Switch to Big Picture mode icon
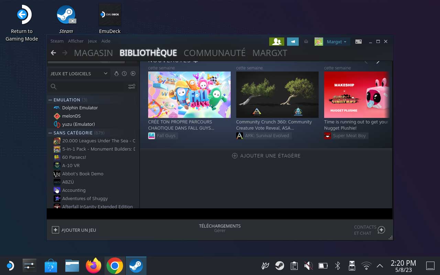Screen dimensions: 440x275 click(x=359, y=42)
